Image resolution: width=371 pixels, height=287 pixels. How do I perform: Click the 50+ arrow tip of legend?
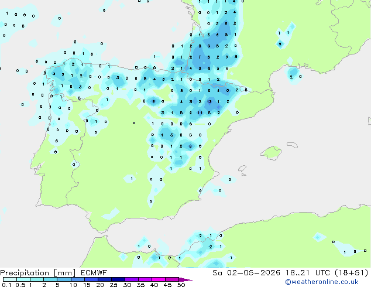point(185,279)
